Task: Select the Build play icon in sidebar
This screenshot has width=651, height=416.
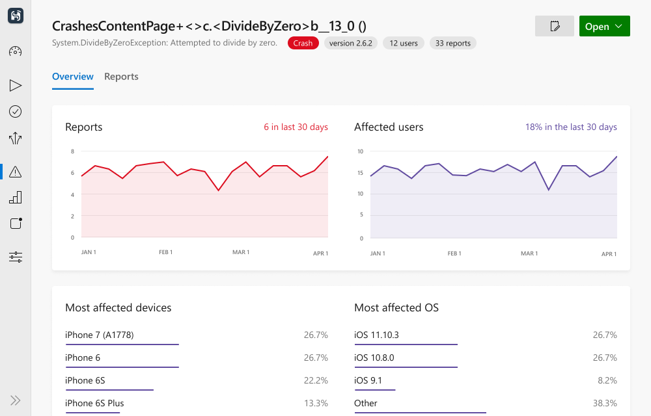Action: pyautogui.click(x=15, y=85)
